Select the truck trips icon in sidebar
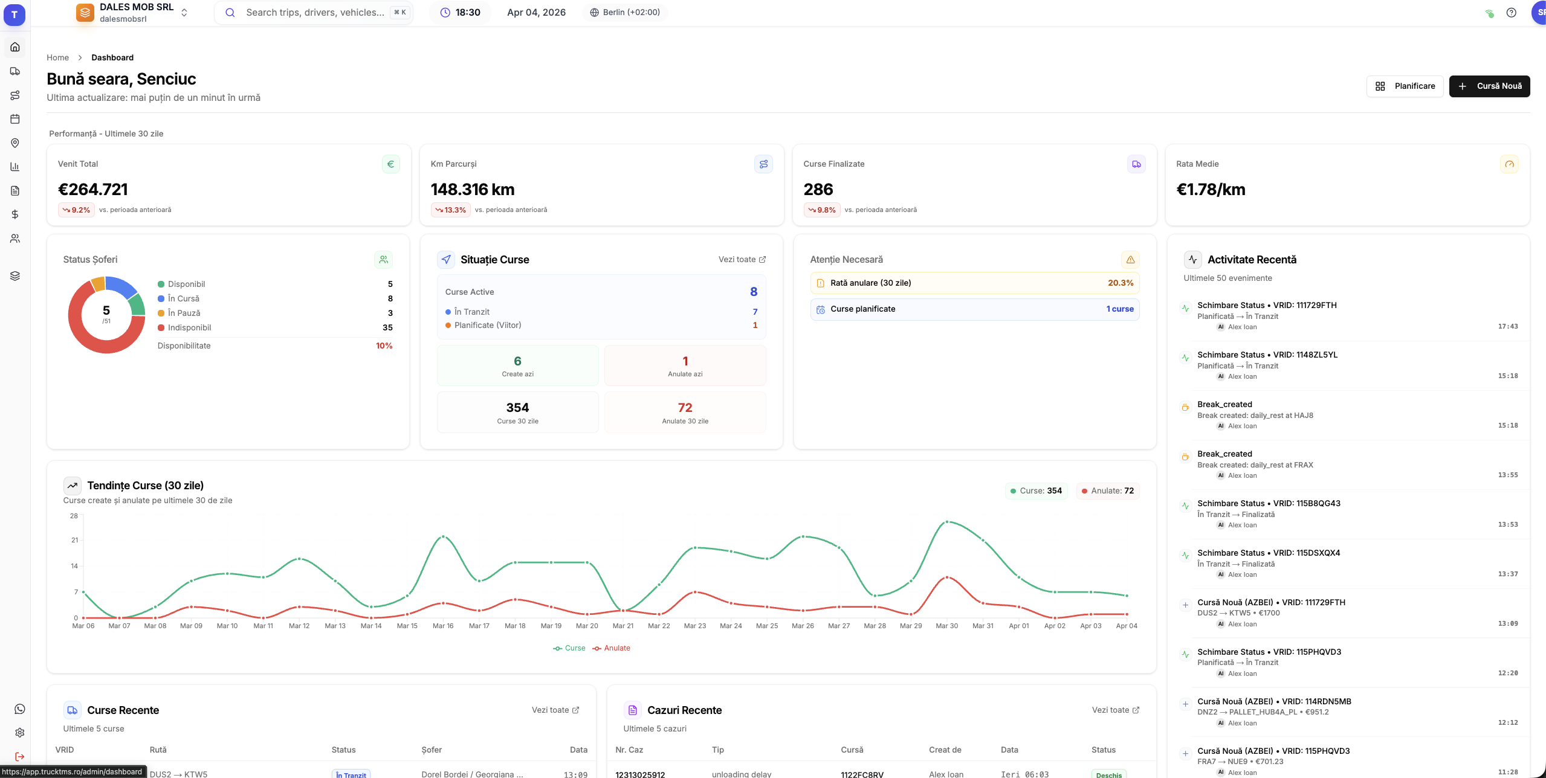 (15, 71)
